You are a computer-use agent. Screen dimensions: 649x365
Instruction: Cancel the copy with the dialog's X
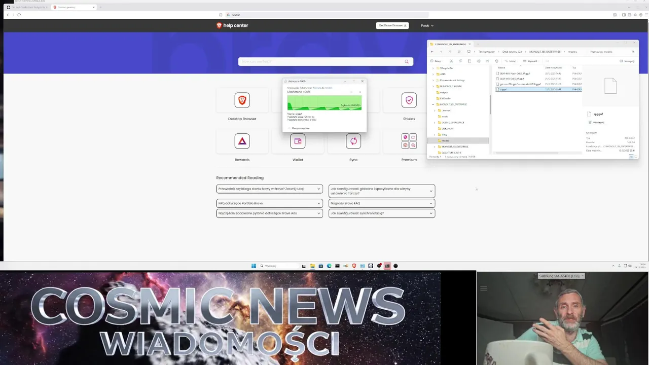pyautogui.click(x=360, y=92)
